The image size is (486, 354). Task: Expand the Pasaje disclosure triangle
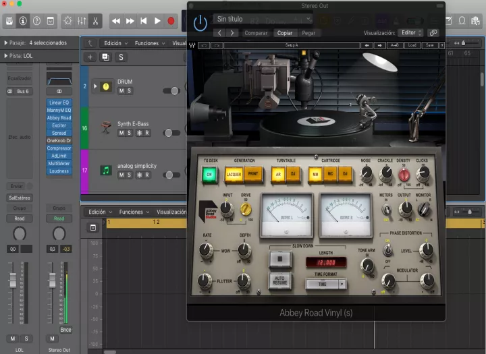(5, 42)
